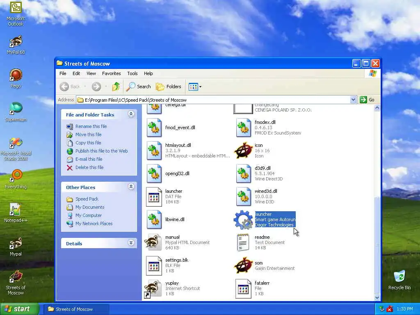Select the Everything desktop shortcut
Viewport: 420px width, 315px height.
point(16,179)
